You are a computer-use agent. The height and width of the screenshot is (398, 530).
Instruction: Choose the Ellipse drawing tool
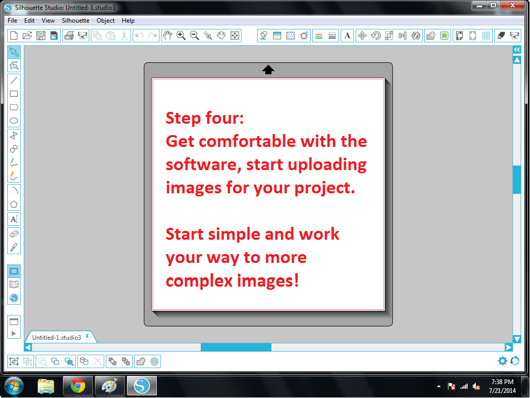(14, 121)
